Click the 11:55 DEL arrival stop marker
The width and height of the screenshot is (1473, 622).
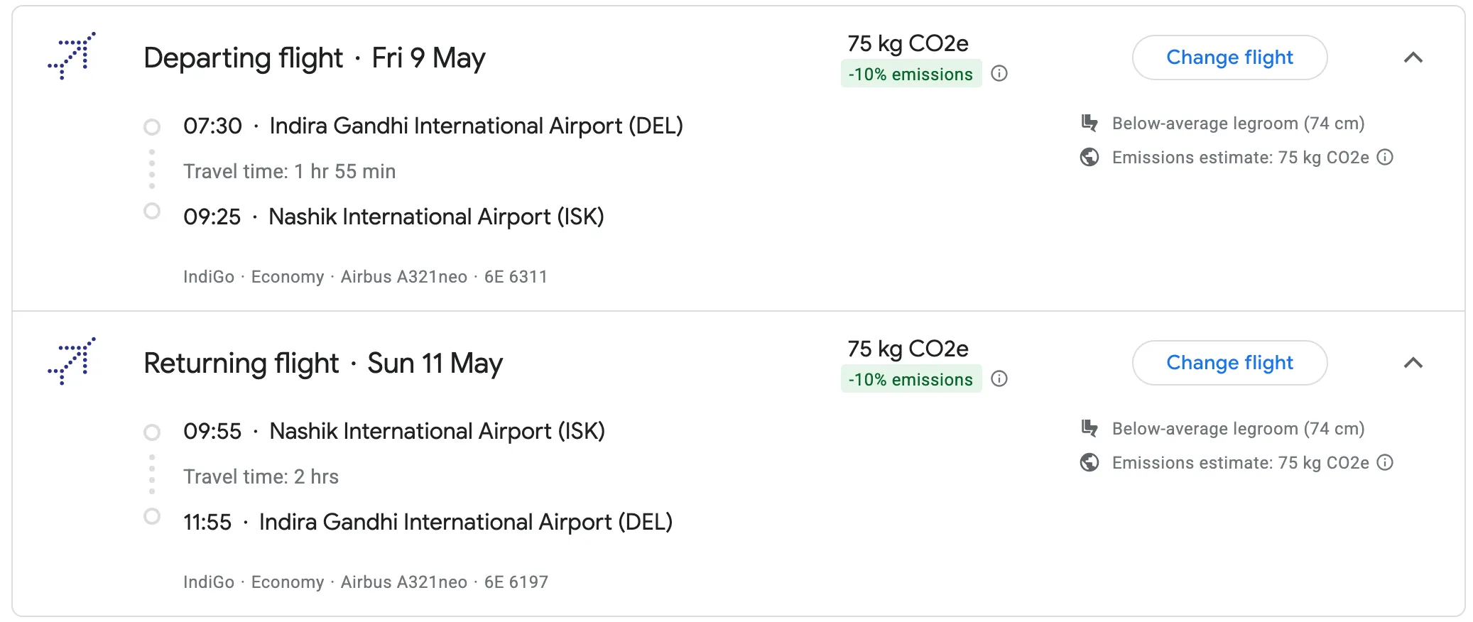tap(152, 516)
